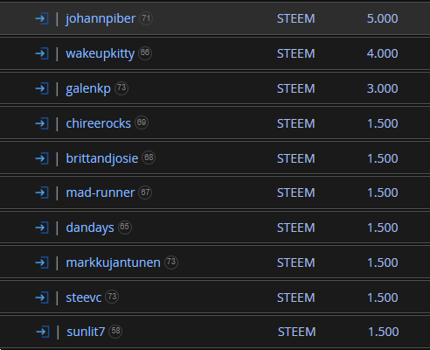Click the 5.000 amount for johannpiber

pos(382,18)
